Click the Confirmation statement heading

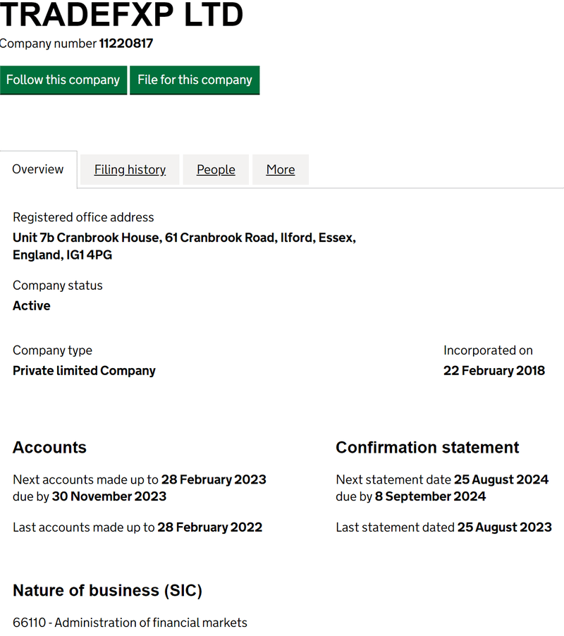[427, 448]
